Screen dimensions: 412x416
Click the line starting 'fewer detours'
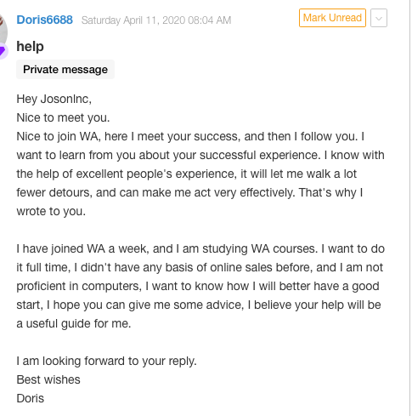click(x=189, y=193)
